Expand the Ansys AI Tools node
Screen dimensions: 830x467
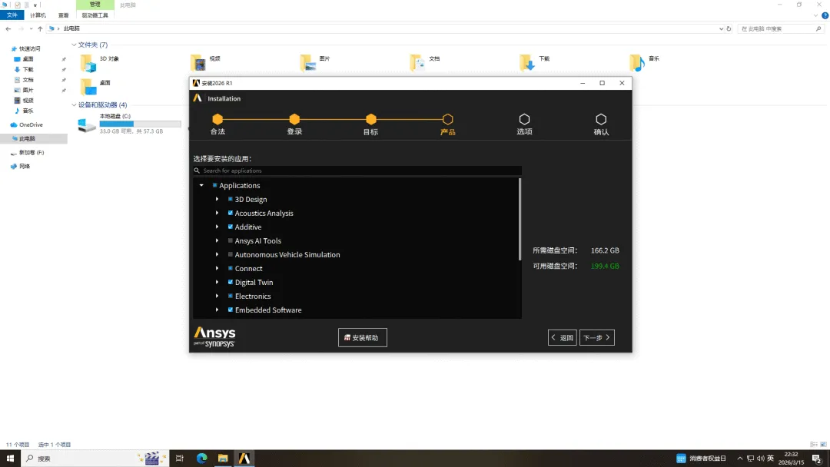click(217, 240)
